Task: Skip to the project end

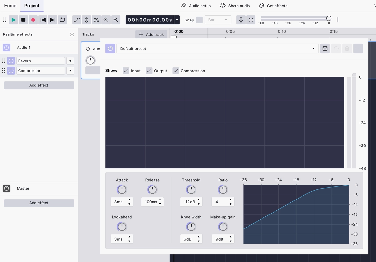Action: point(52,20)
